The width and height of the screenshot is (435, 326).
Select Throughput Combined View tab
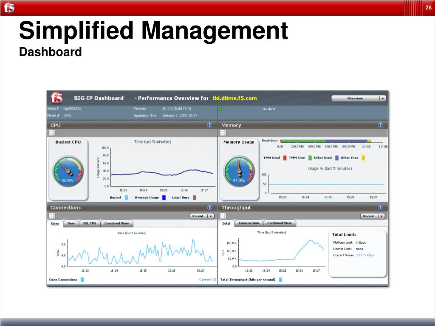pyautogui.click(x=280, y=223)
